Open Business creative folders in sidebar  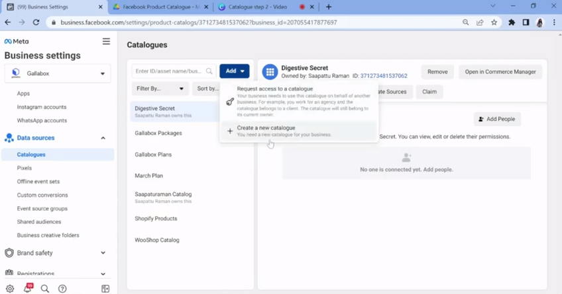coord(48,235)
